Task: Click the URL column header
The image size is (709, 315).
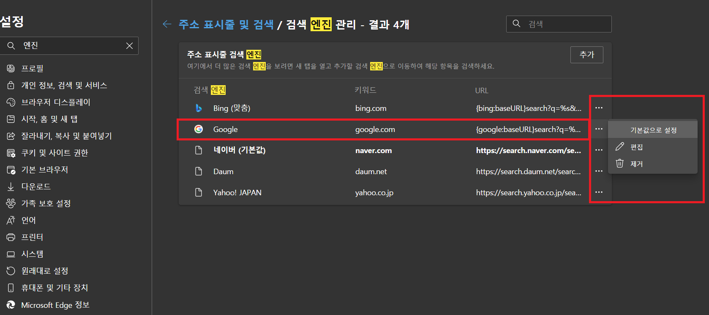Action: pyautogui.click(x=482, y=90)
